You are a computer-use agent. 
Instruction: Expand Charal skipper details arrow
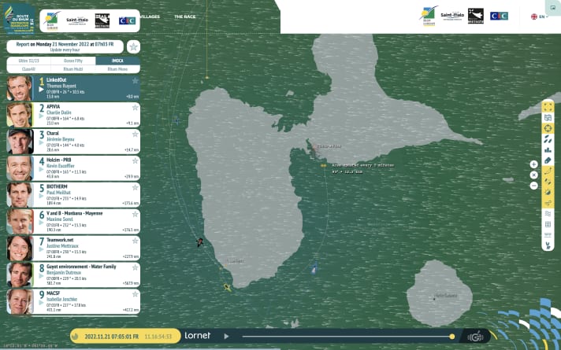point(41,142)
